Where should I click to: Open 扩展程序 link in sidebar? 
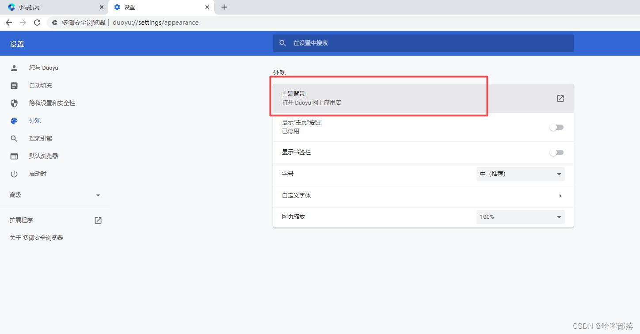pyautogui.click(x=21, y=220)
